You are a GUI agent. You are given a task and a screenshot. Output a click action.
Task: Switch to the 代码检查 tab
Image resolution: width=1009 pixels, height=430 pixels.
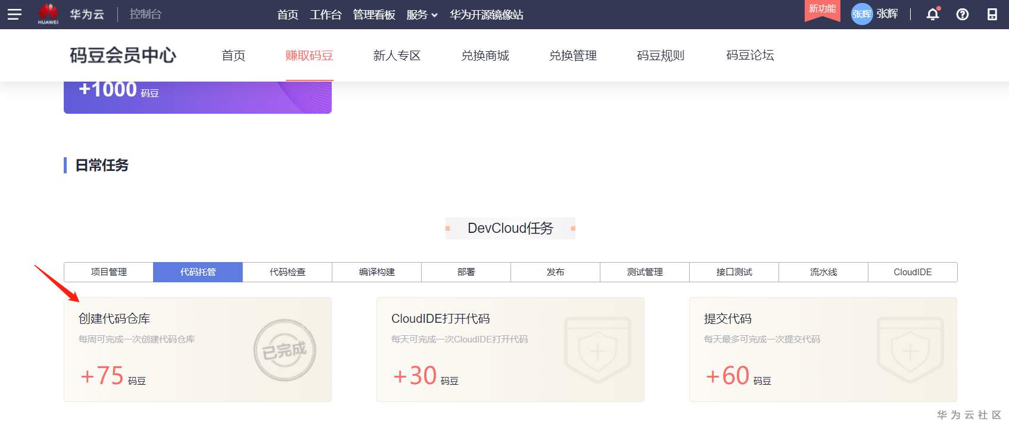click(287, 272)
